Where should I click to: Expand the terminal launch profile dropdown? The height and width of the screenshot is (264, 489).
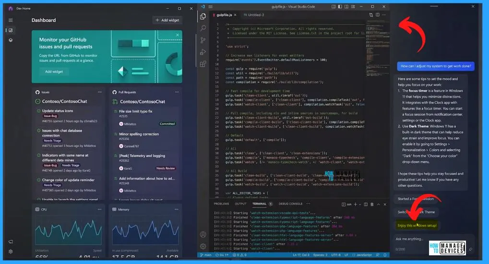[x=360, y=204]
